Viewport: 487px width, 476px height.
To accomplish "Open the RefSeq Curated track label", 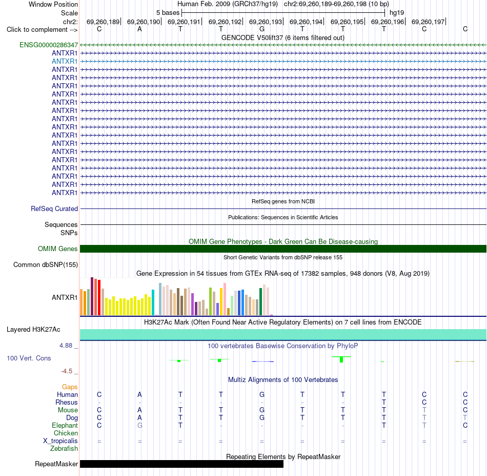I will [x=54, y=209].
